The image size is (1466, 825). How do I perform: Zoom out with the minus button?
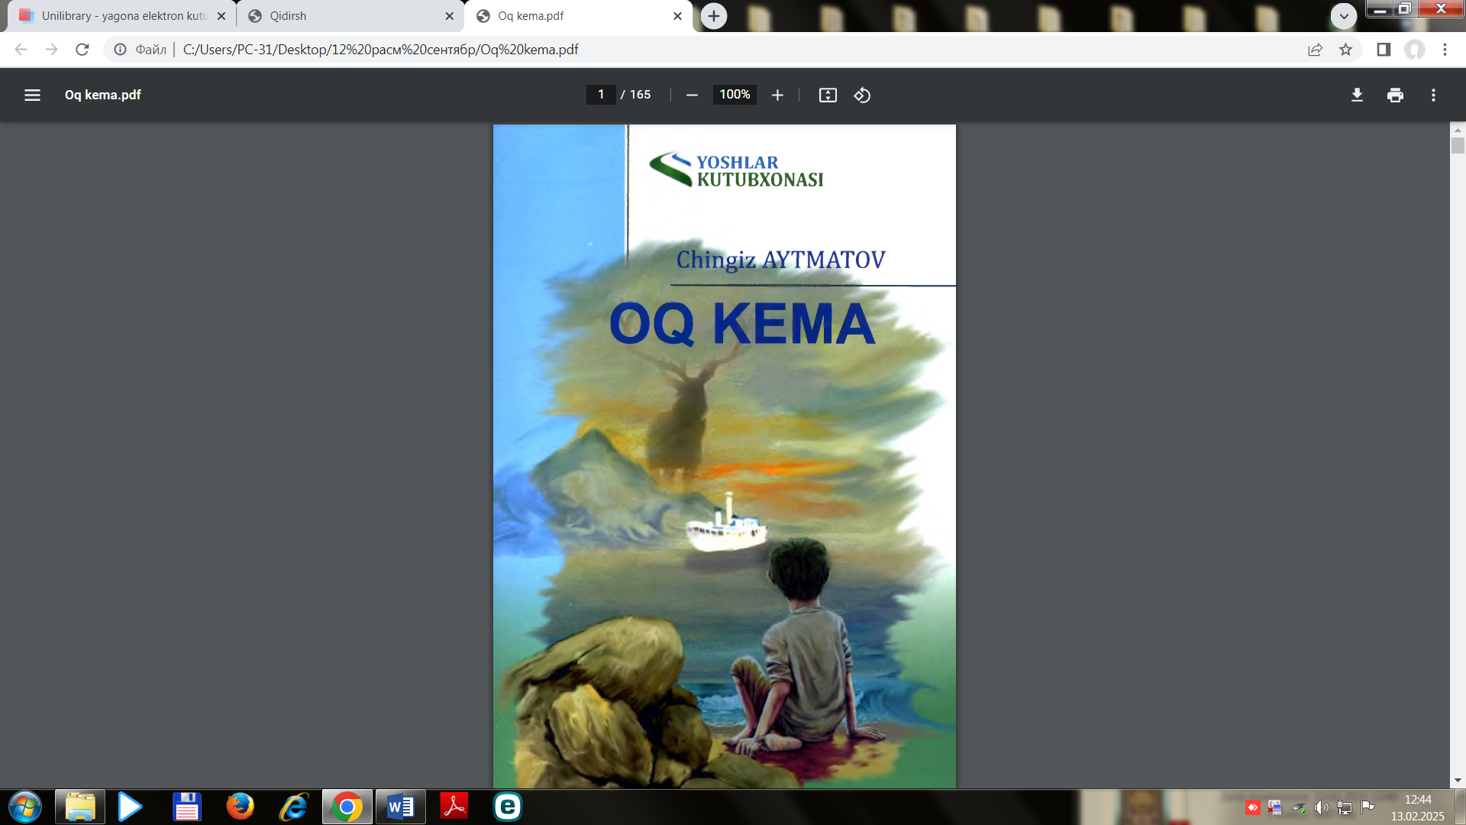tap(692, 95)
